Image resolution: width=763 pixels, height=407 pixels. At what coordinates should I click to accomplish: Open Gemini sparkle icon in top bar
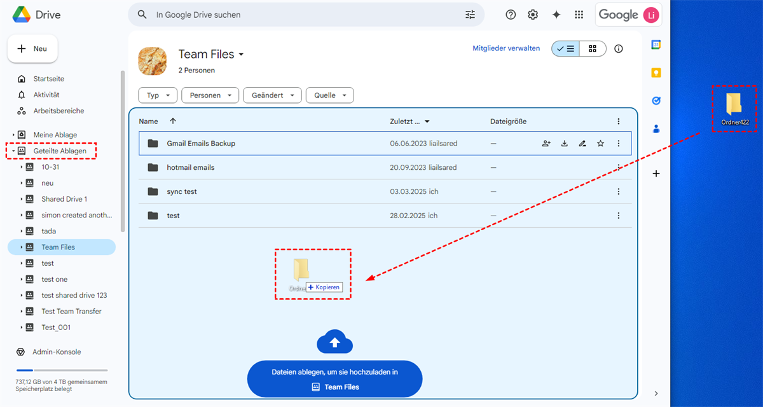click(x=556, y=15)
